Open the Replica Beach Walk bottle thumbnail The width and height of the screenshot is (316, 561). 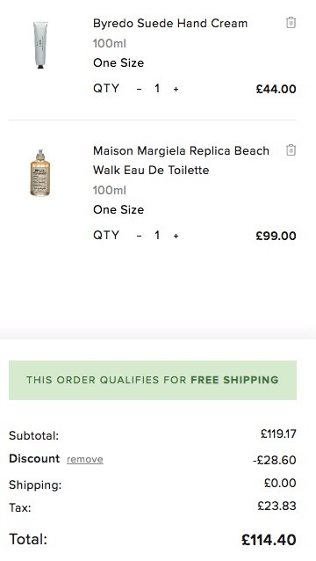pos(40,173)
